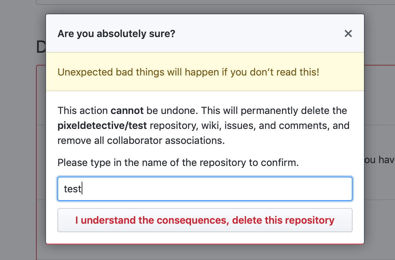Confirm deletion with the red delete this repository button
The height and width of the screenshot is (260, 395).
tap(205, 220)
